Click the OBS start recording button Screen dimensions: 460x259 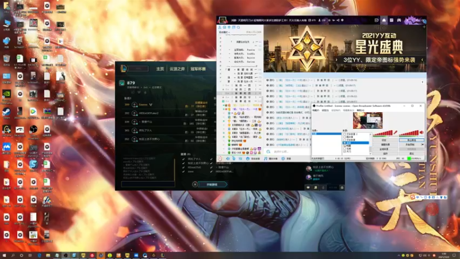point(410,144)
